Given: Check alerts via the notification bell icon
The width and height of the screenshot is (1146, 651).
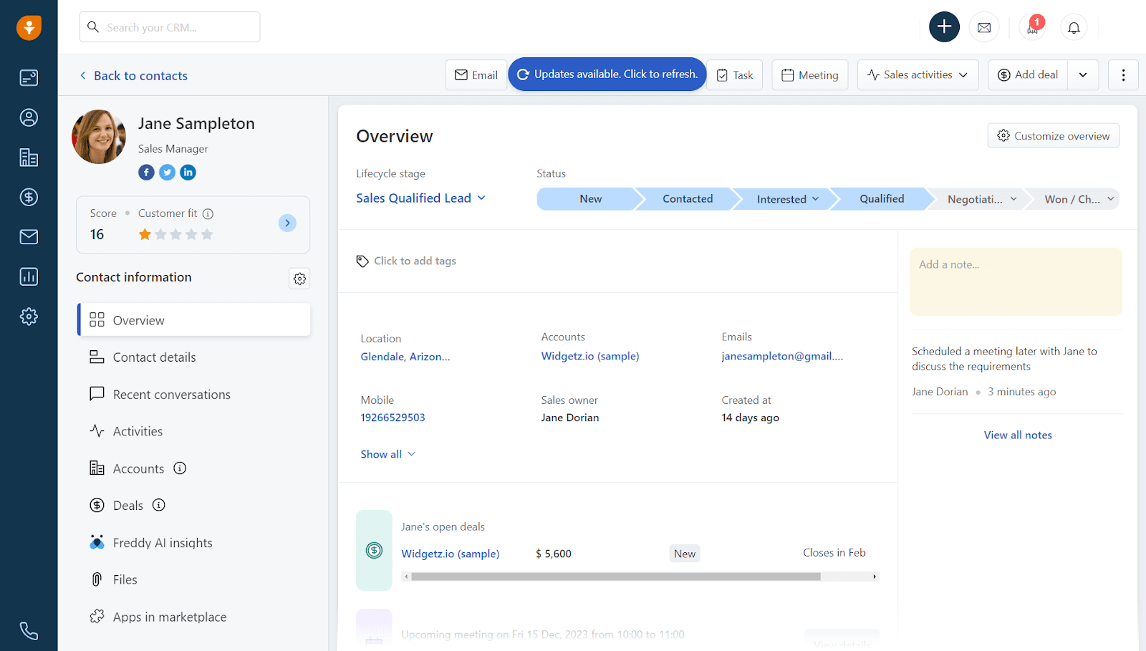Looking at the screenshot, I should (1073, 27).
